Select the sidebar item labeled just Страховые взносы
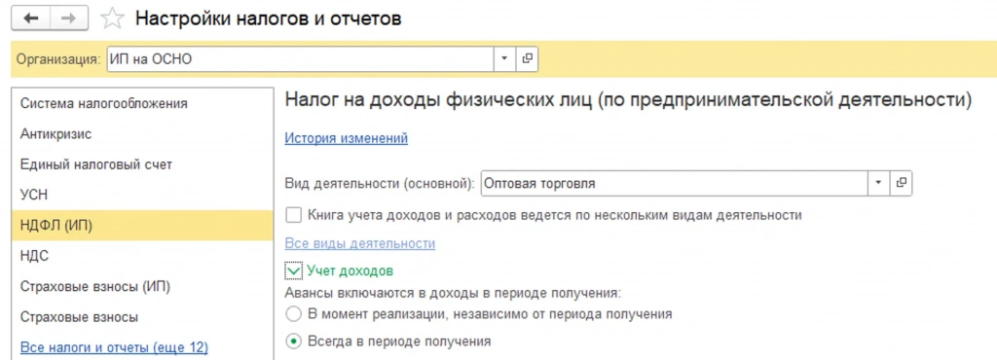Viewport: 997px width, 360px height. click(142, 317)
